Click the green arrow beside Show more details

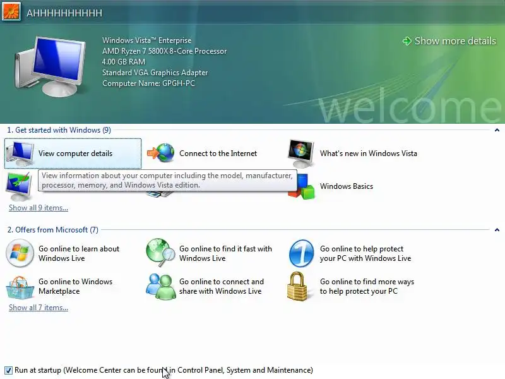(x=407, y=41)
